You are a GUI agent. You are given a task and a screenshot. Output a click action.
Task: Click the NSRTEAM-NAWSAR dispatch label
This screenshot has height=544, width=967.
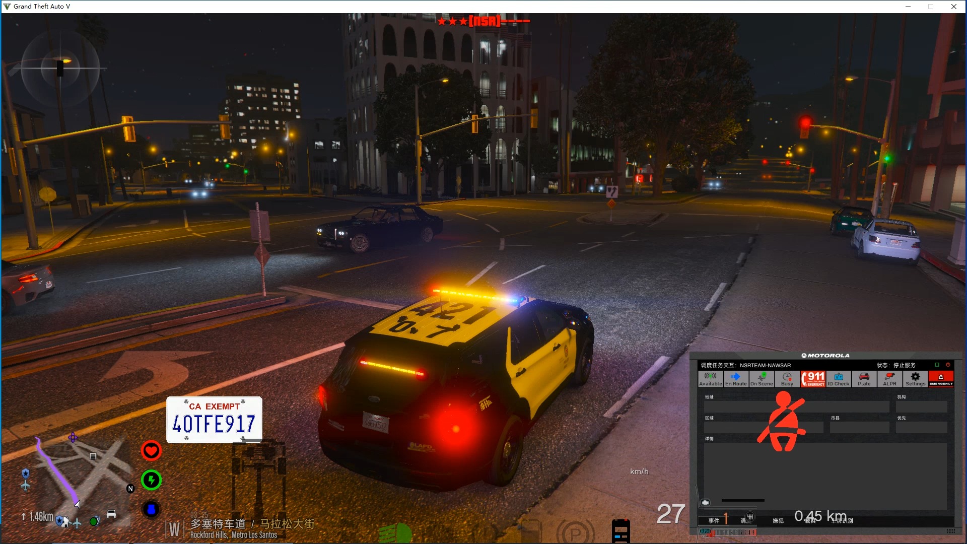coord(765,365)
